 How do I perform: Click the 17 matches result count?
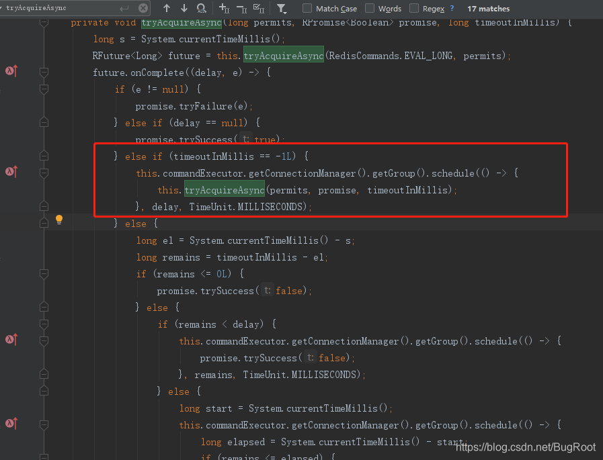[489, 9]
